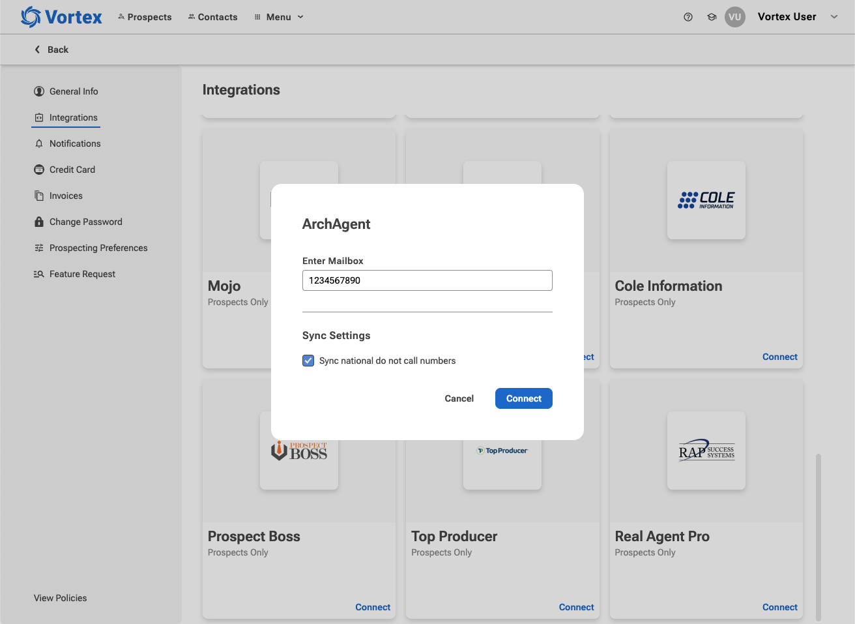This screenshot has width=855, height=624.
Task: Click the General Info person icon
Action: click(x=39, y=91)
